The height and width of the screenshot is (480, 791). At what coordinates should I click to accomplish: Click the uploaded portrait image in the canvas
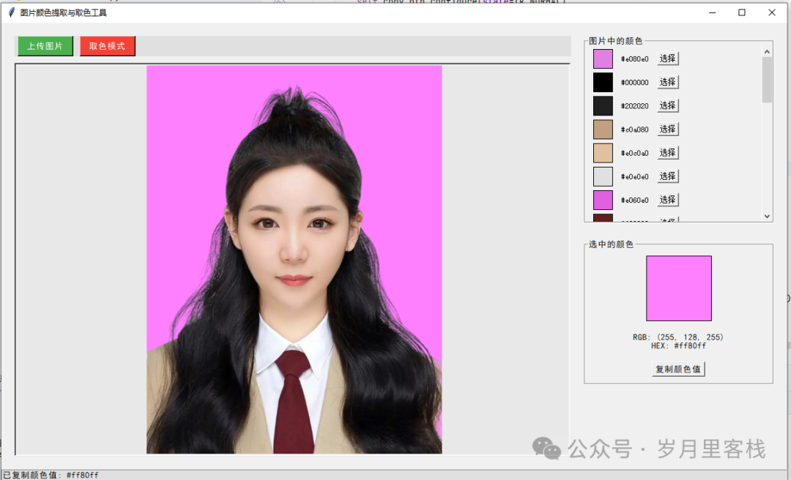click(294, 259)
